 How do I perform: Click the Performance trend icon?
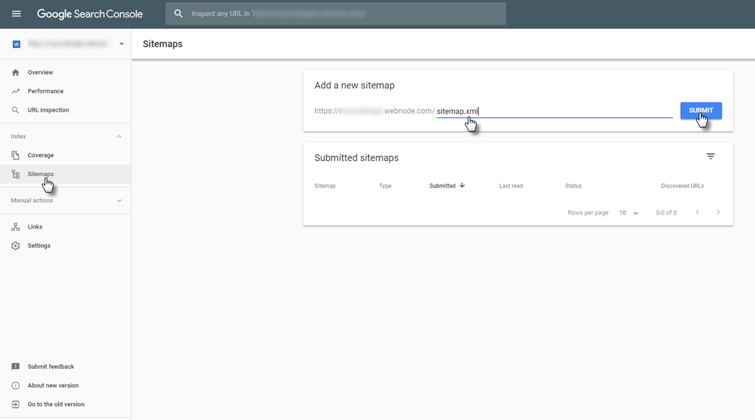tap(16, 91)
